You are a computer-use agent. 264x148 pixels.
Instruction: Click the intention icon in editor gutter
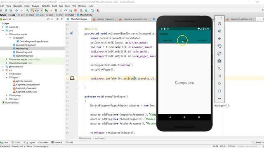coord(72,78)
